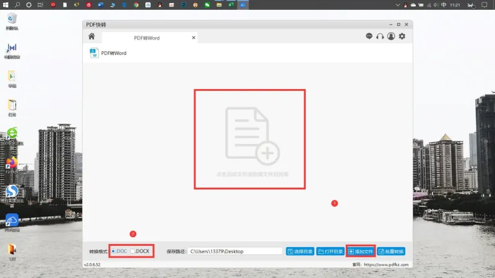The width and height of the screenshot is (495, 278).
Task: Open the 123 desktop file icon
Action: pos(12,252)
